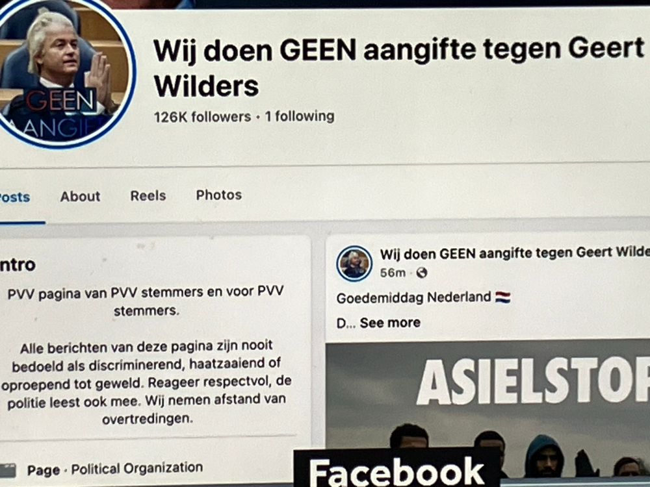Click the post author's small avatar
The image size is (650, 487).
point(354,264)
